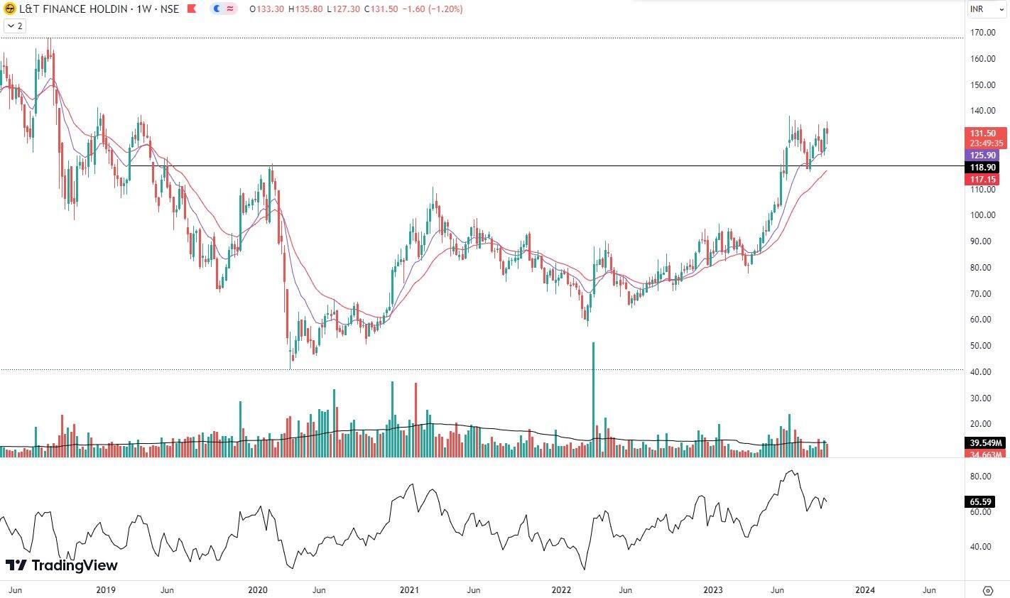Click the 2023 label on time axis
The height and width of the screenshot is (598, 1010).
[x=712, y=590]
